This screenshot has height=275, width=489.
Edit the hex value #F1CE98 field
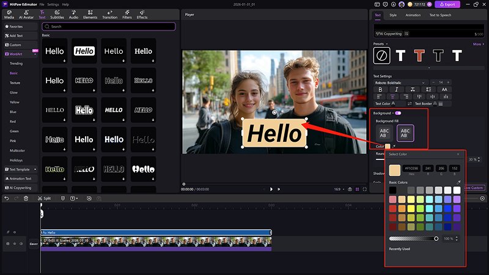click(x=411, y=169)
